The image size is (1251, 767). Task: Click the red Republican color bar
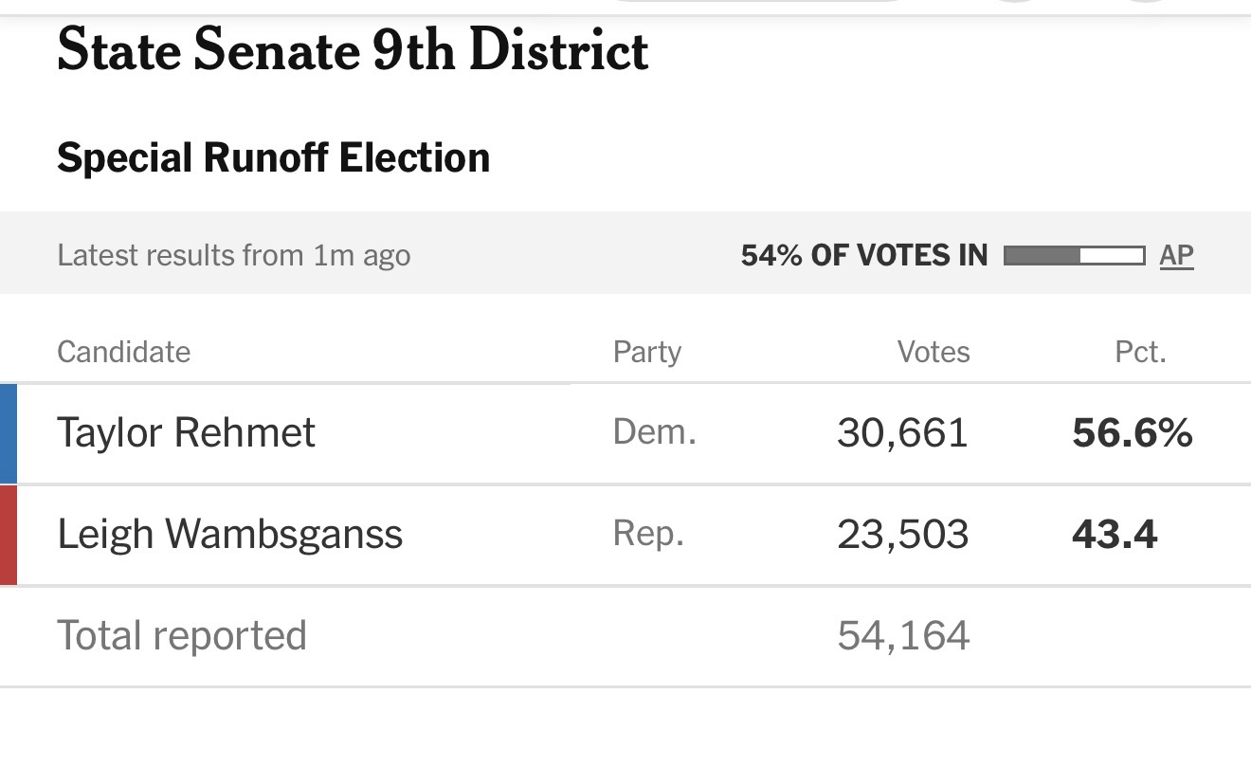click(9, 535)
